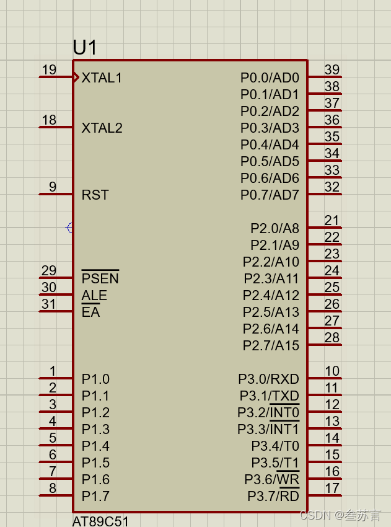The width and height of the screenshot is (391, 527).
Task: Click pin number 8 at P1.7
Action: pyautogui.click(x=53, y=488)
